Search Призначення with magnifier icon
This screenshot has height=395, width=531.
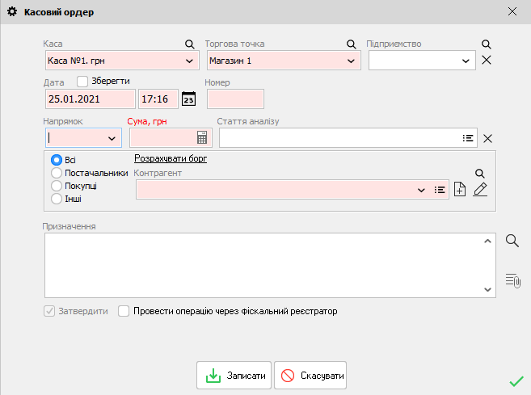point(512,240)
